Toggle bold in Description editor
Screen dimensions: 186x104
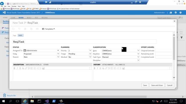tap(14, 68)
